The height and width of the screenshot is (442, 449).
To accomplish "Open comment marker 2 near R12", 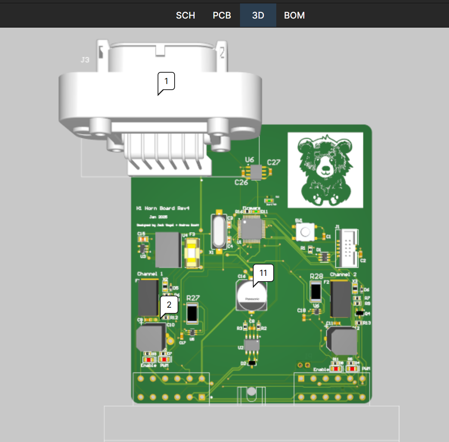I will (169, 305).
